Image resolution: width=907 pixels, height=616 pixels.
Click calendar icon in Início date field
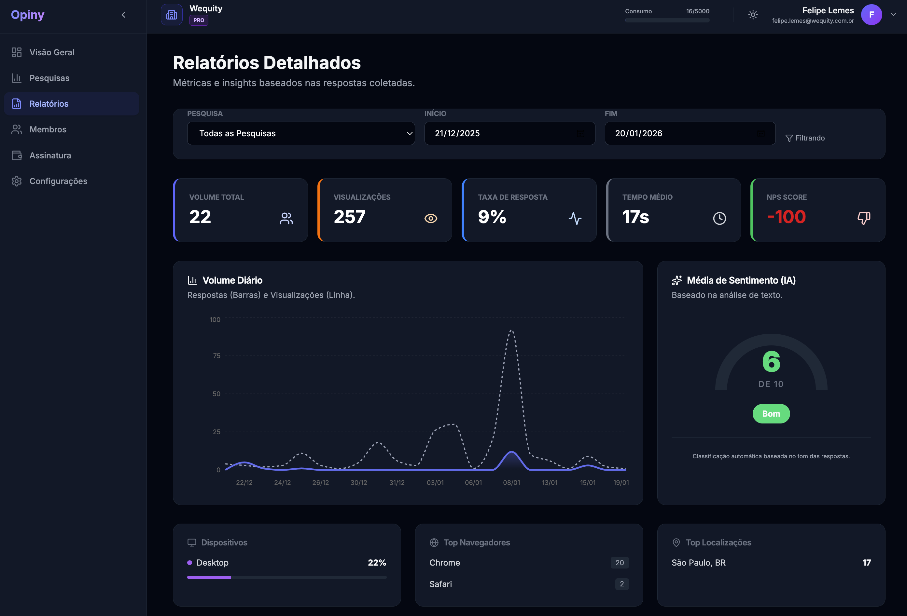point(580,134)
